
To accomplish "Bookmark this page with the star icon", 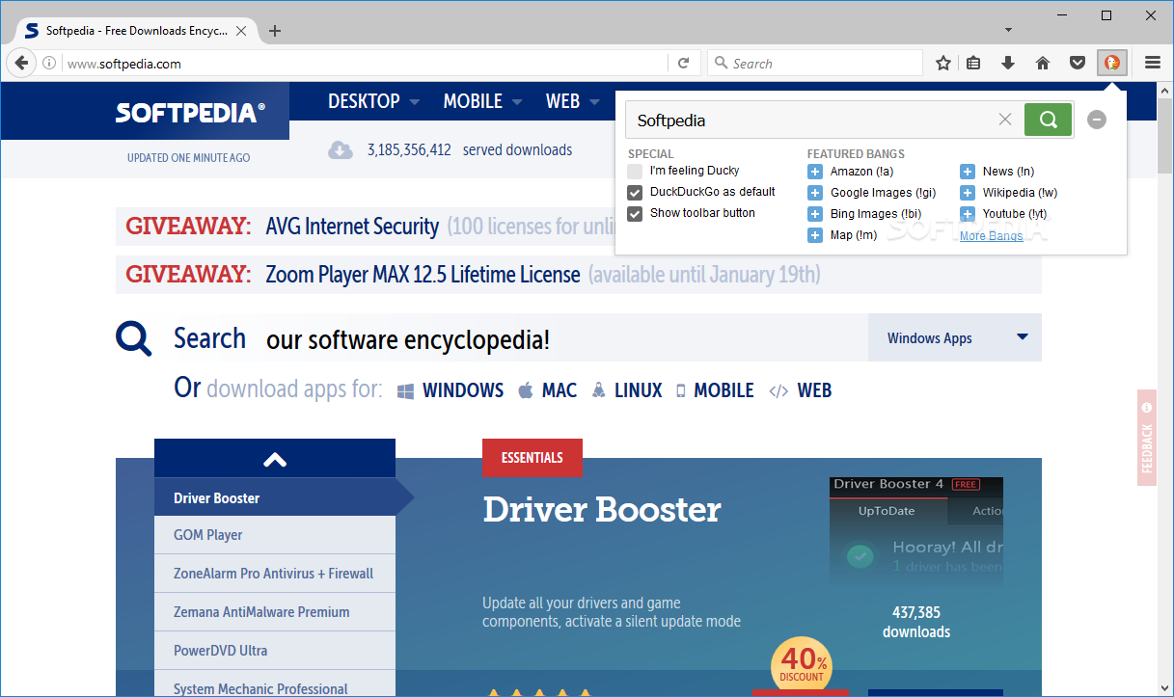I will pos(943,63).
